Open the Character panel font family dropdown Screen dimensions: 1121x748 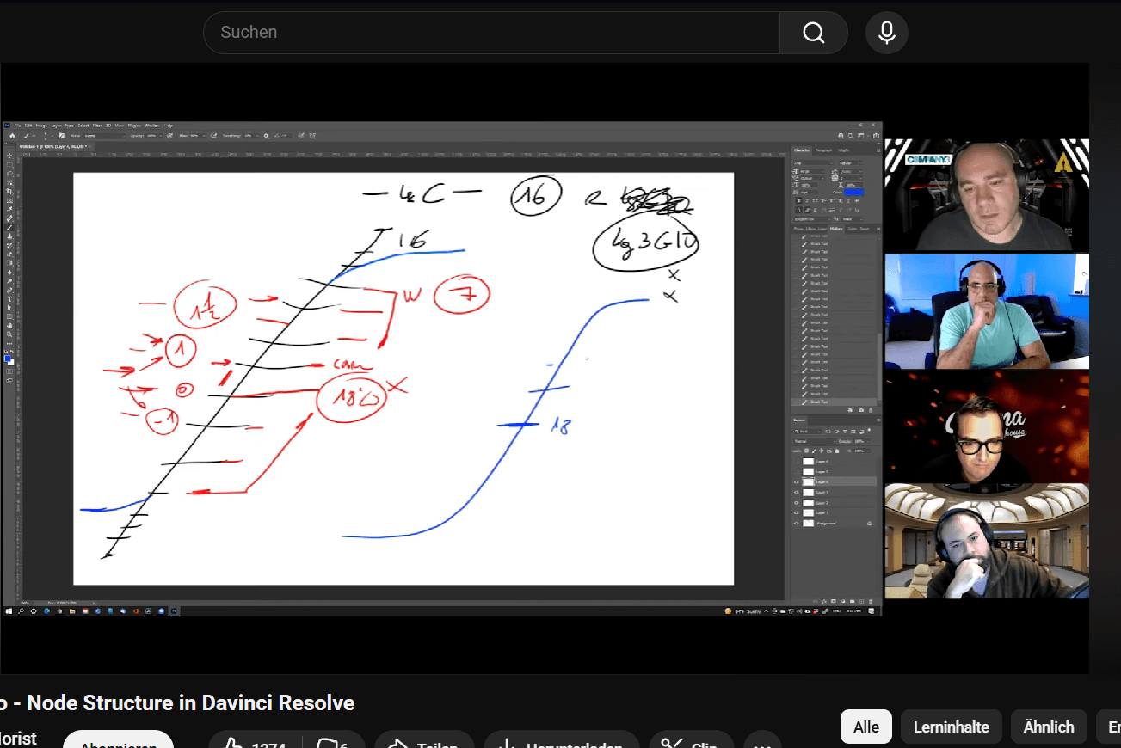tap(813, 162)
